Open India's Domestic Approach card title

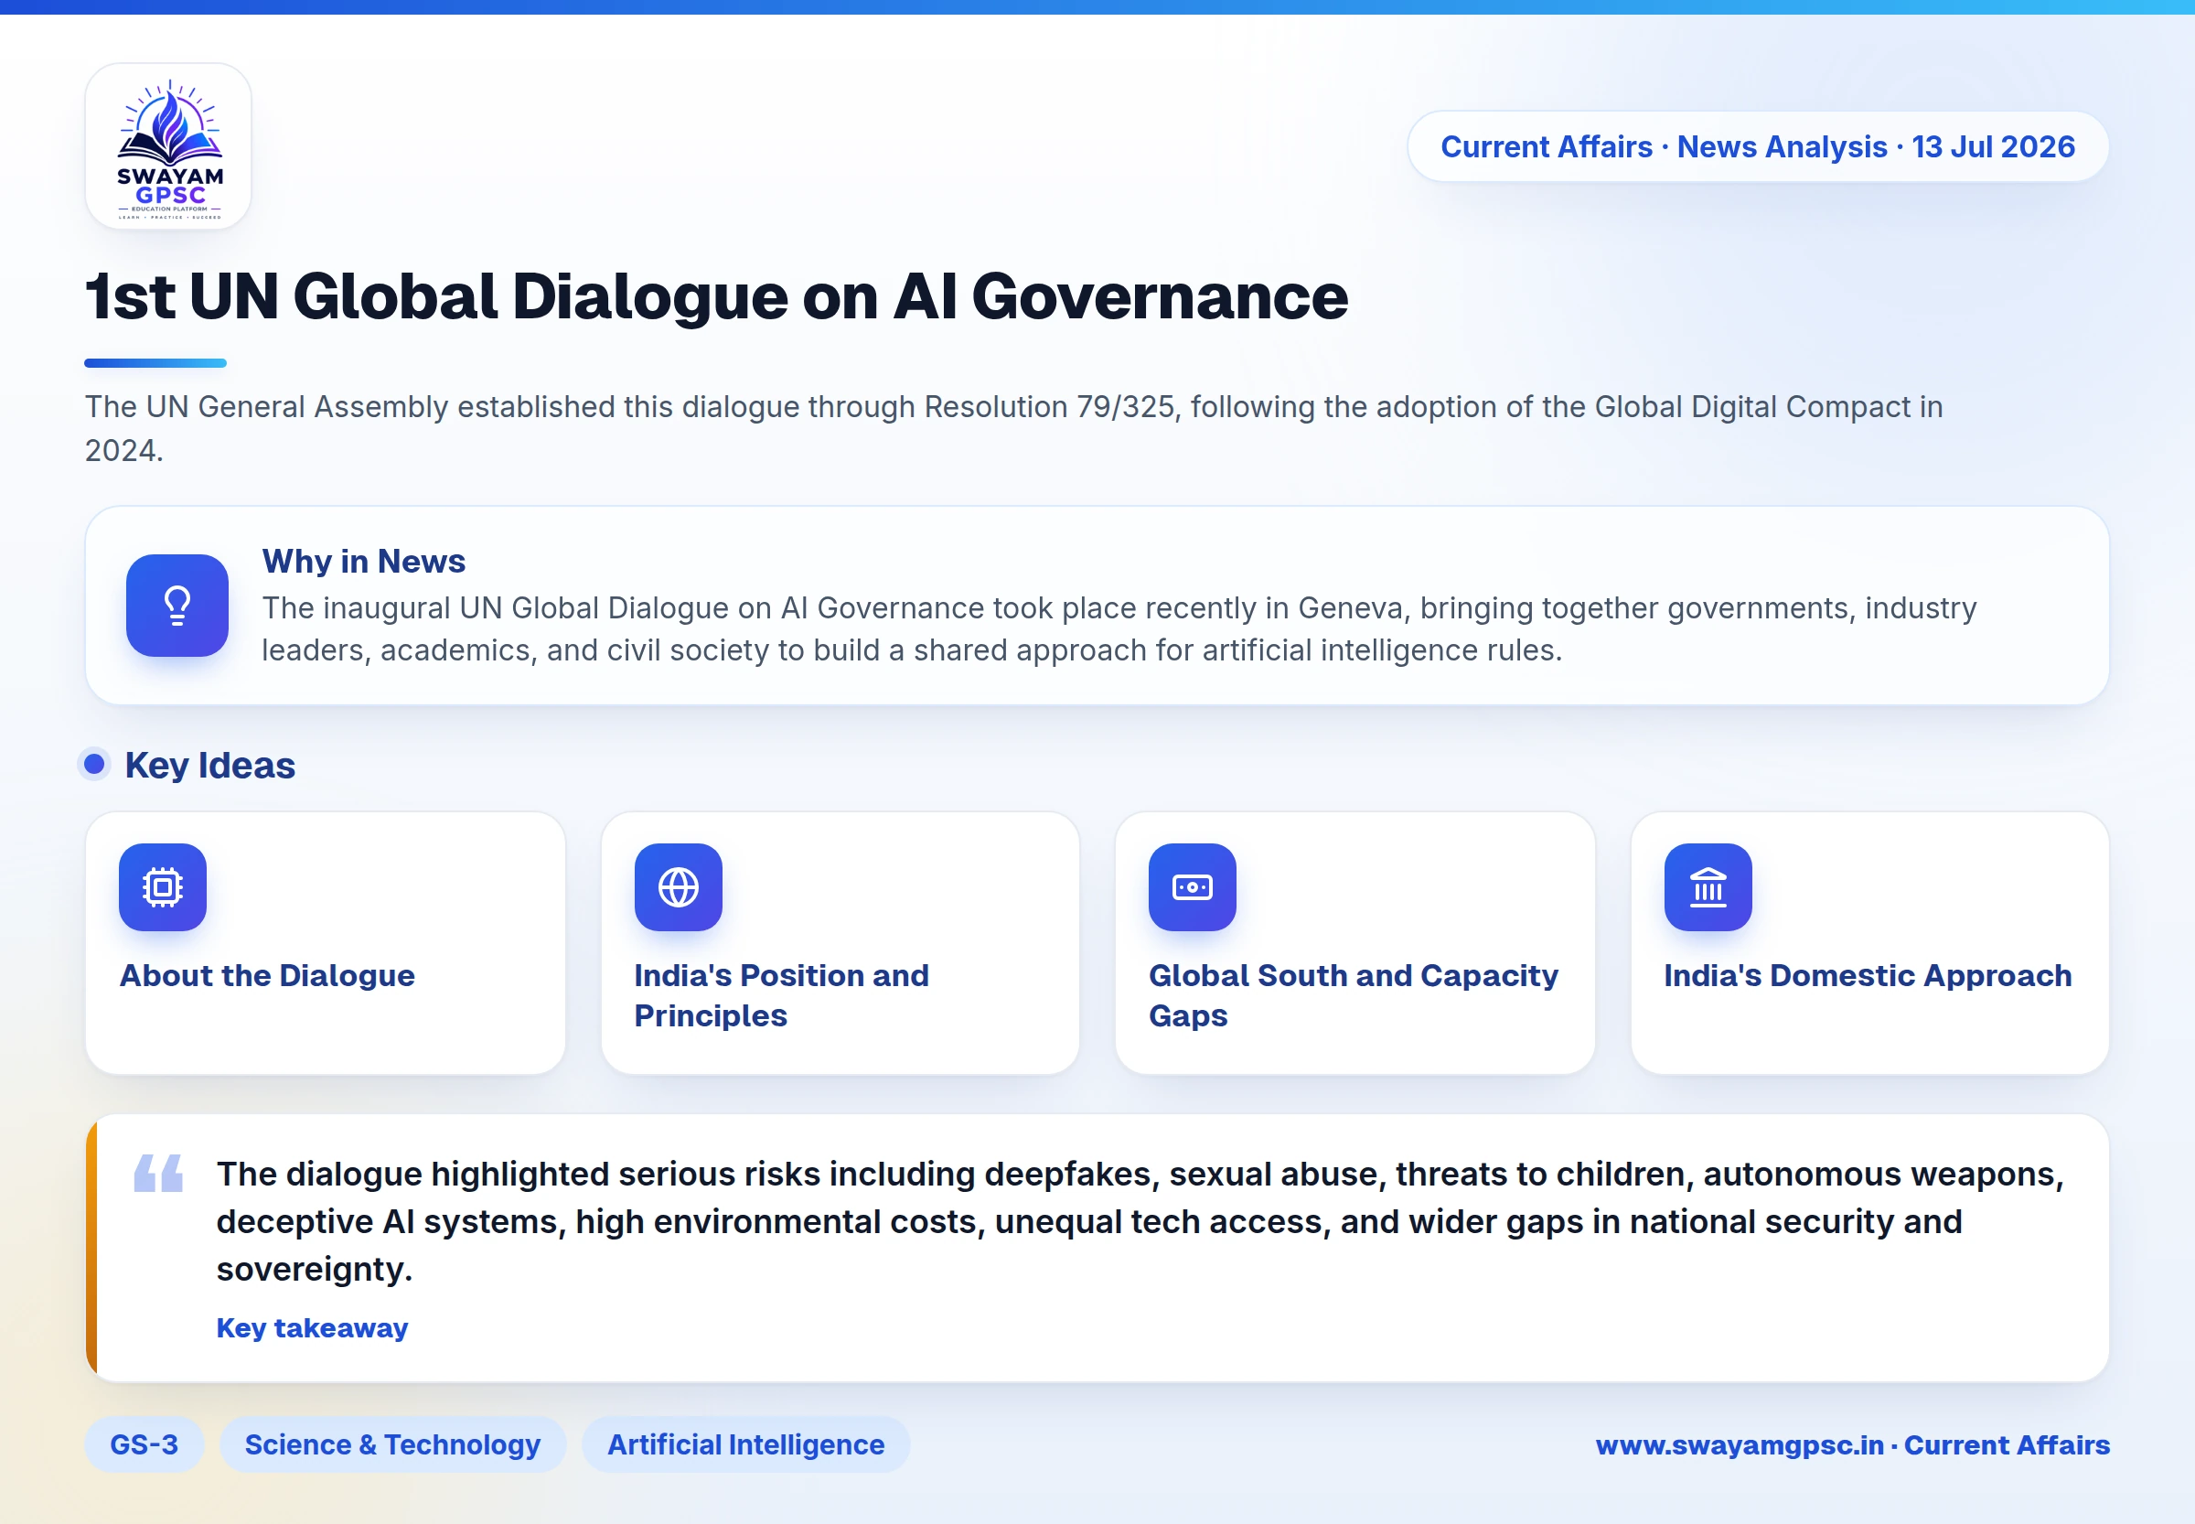(1868, 975)
